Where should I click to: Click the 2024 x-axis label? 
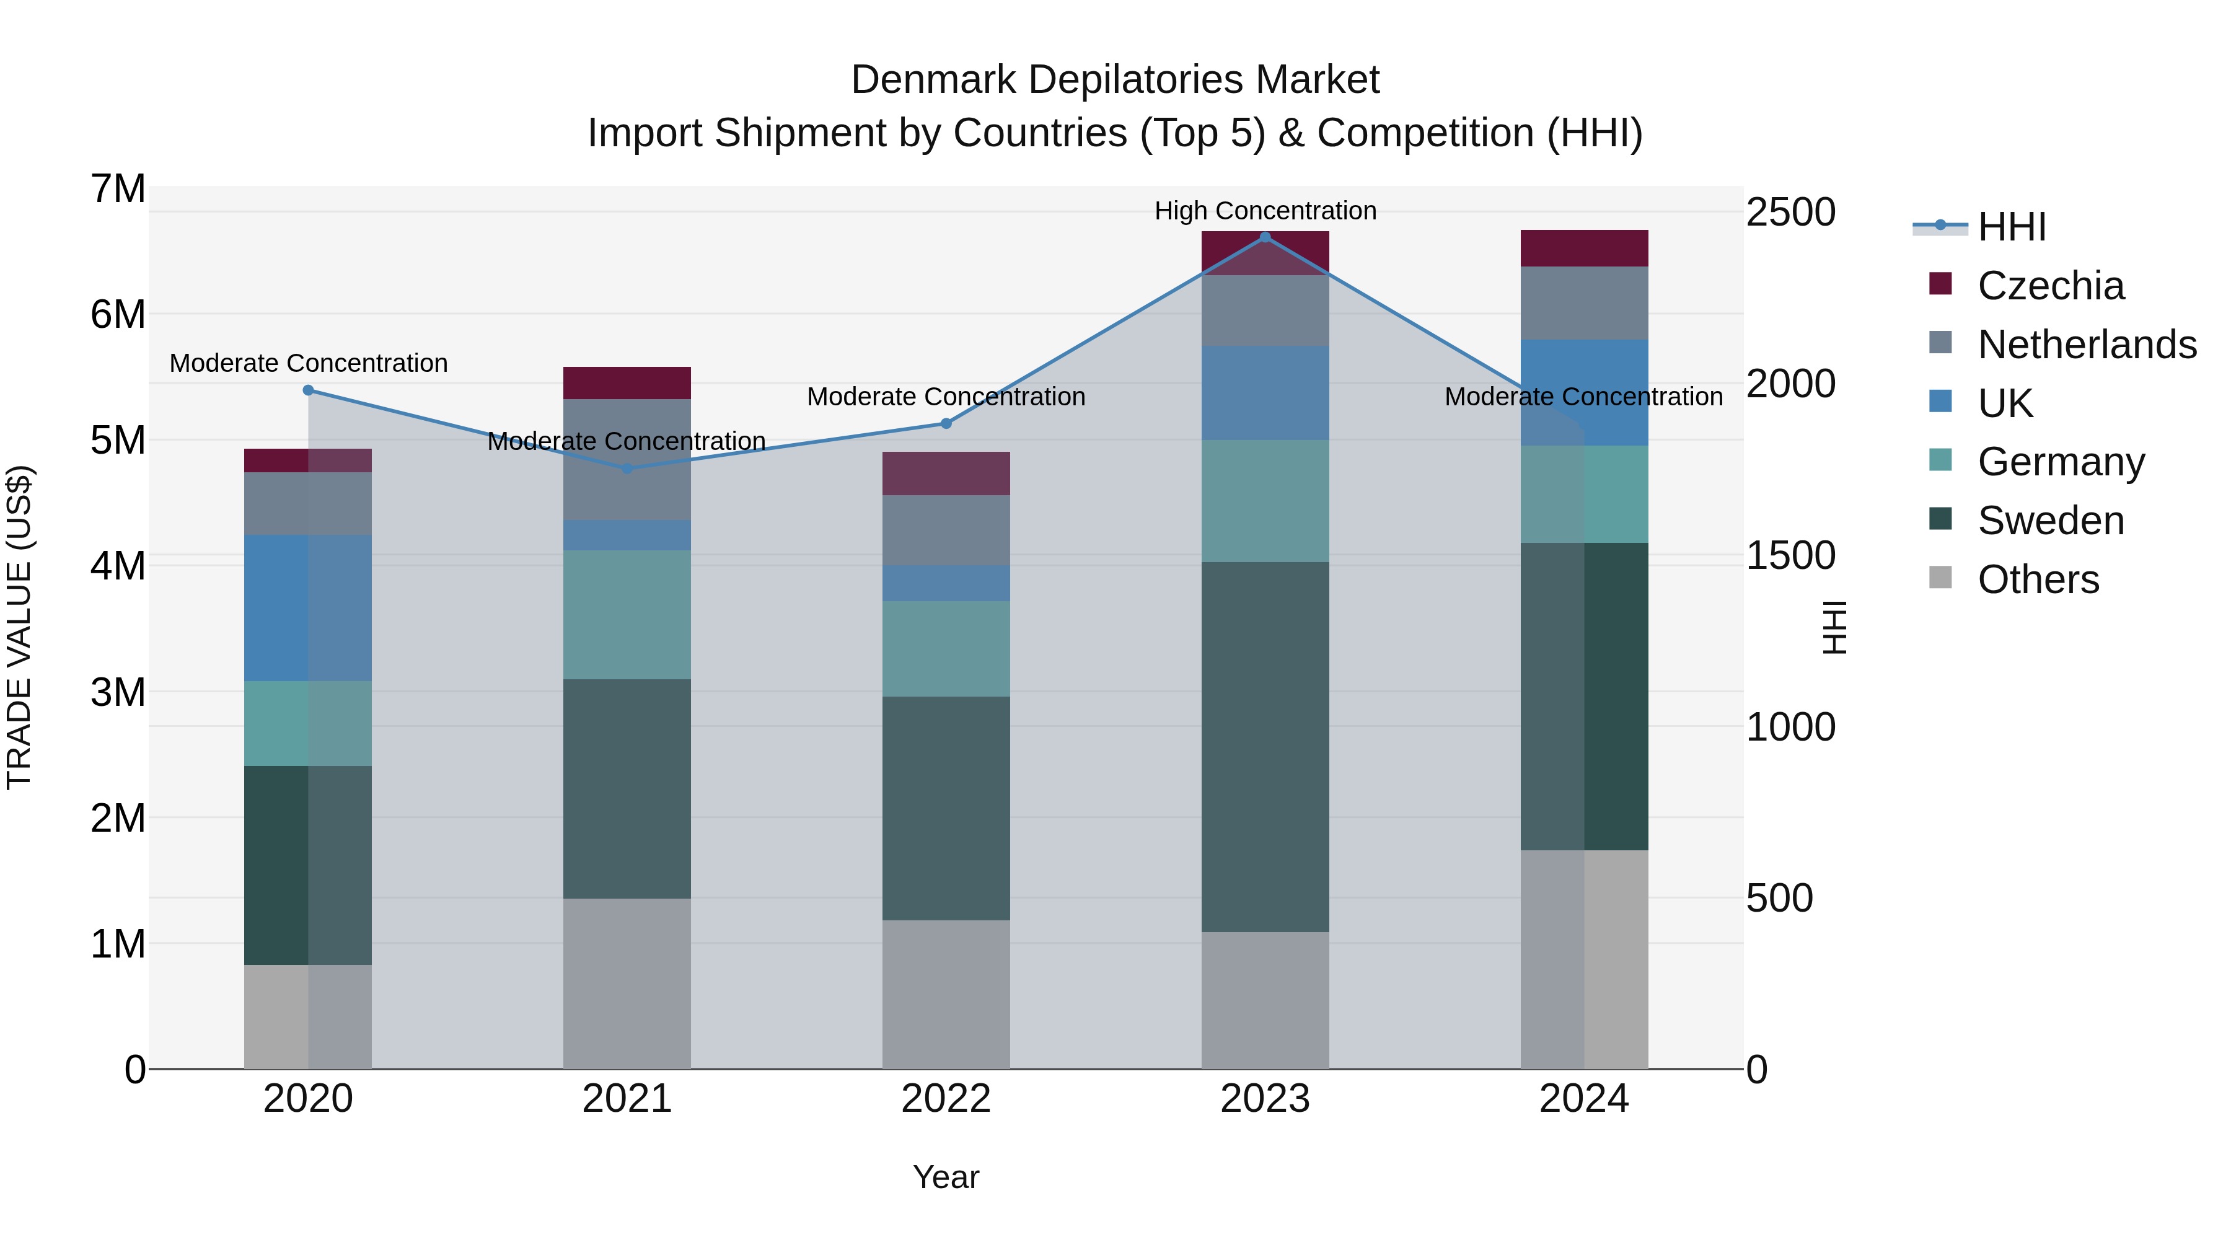[x=1584, y=1099]
